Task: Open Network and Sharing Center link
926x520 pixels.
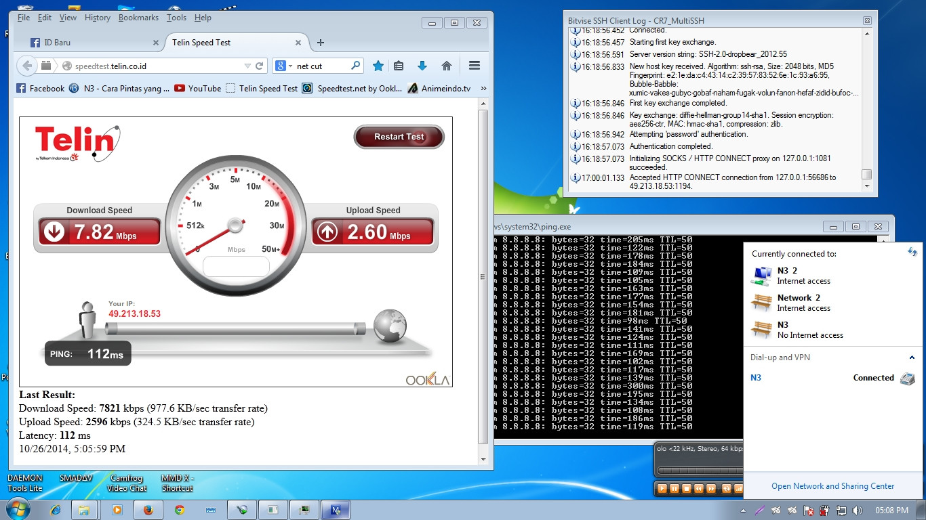Action: coord(832,486)
